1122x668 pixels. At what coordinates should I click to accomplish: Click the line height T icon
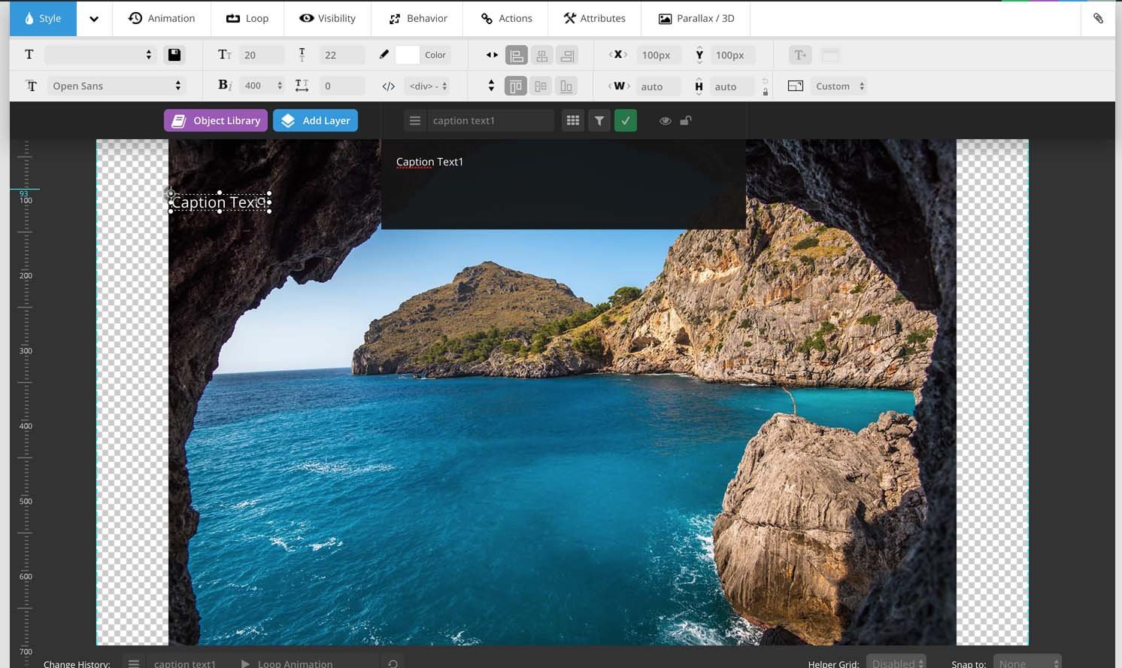point(302,54)
